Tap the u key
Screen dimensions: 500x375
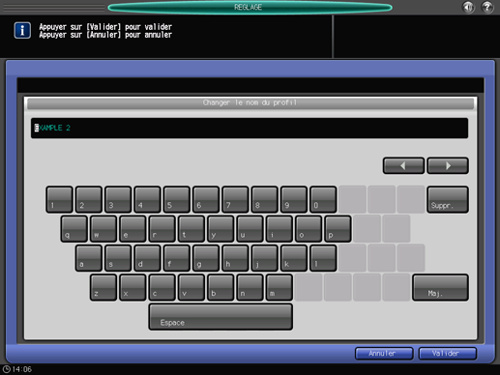pyautogui.click(x=250, y=229)
